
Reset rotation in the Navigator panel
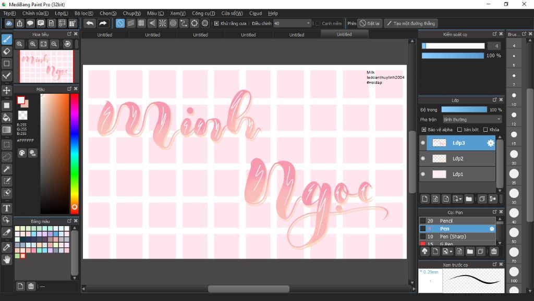(x=67, y=44)
